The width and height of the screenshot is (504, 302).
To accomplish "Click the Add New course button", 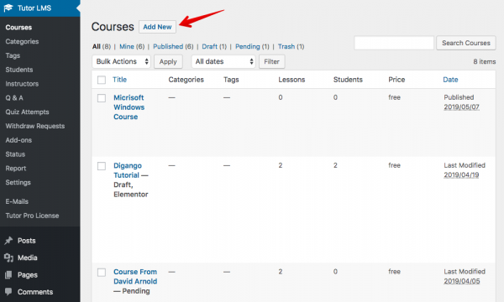I will (x=157, y=27).
